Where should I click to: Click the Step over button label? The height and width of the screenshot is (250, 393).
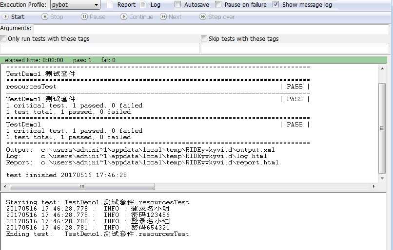pos(221,17)
